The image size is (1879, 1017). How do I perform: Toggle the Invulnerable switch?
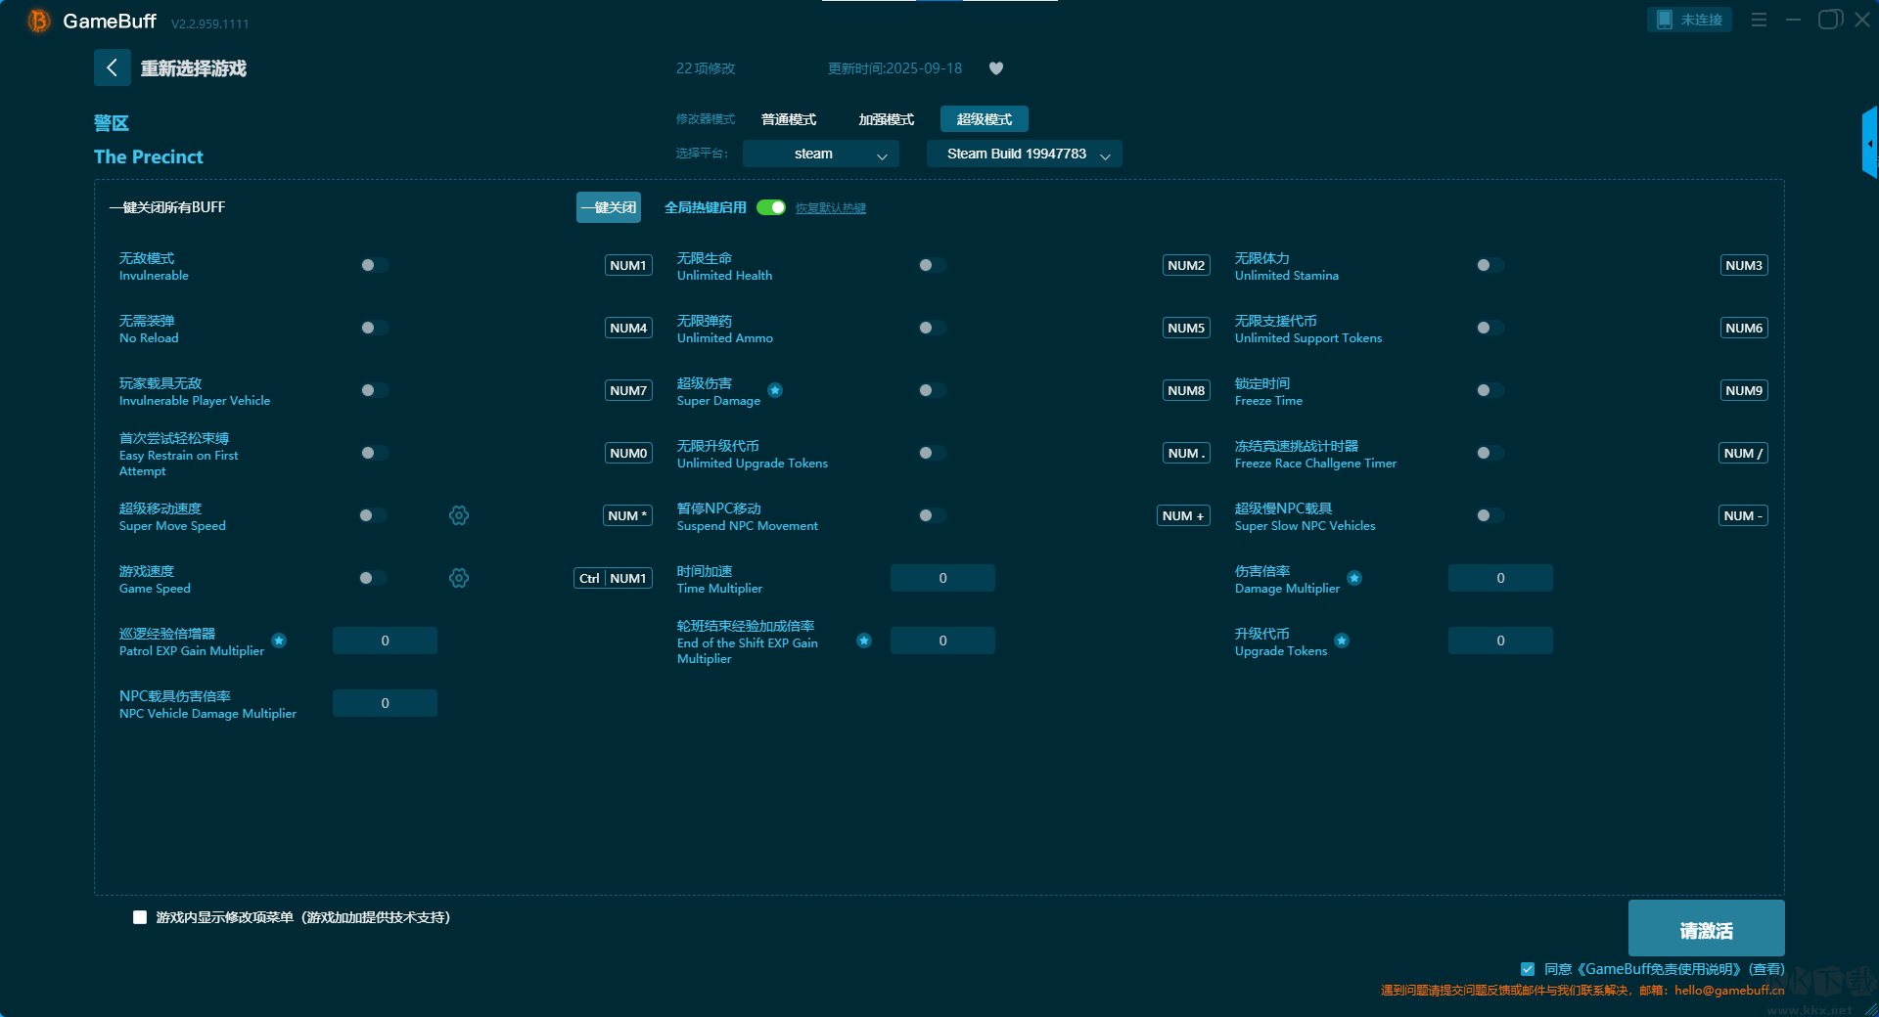pyautogui.click(x=374, y=265)
